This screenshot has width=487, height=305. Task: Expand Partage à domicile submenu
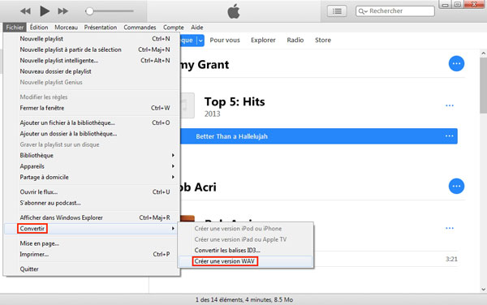click(x=92, y=177)
